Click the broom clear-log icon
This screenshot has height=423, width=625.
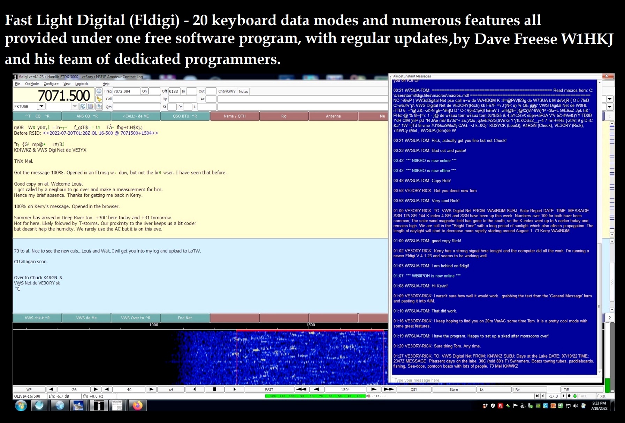click(99, 99)
